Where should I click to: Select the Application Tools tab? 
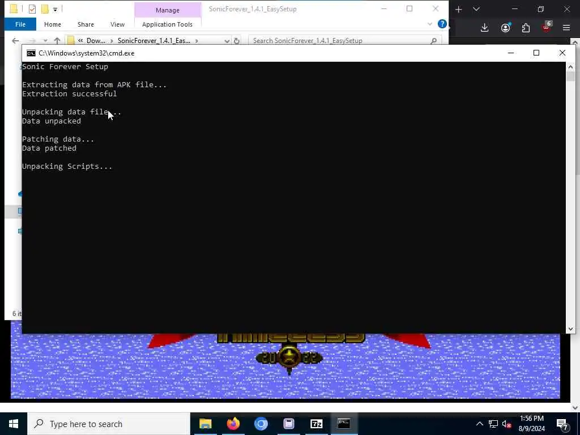click(167, 24)
